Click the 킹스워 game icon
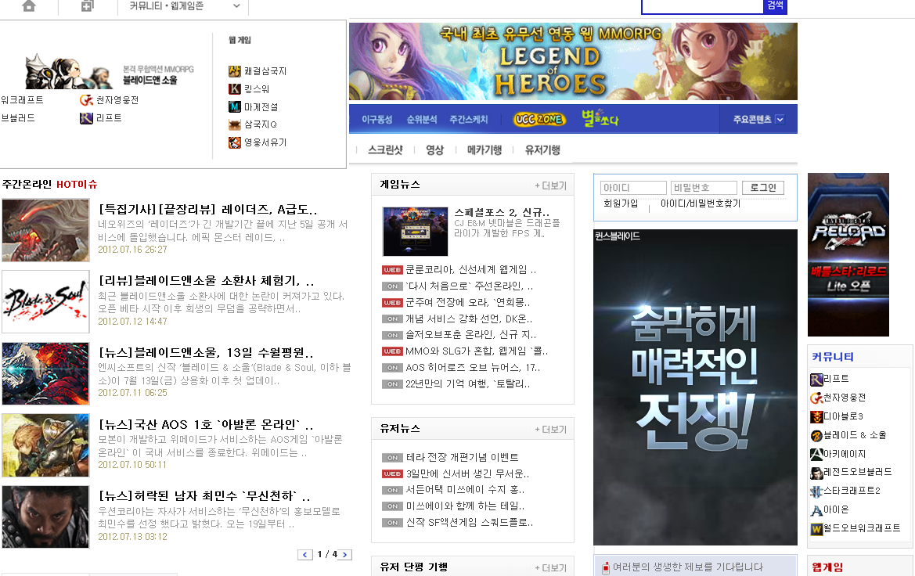 234,88
